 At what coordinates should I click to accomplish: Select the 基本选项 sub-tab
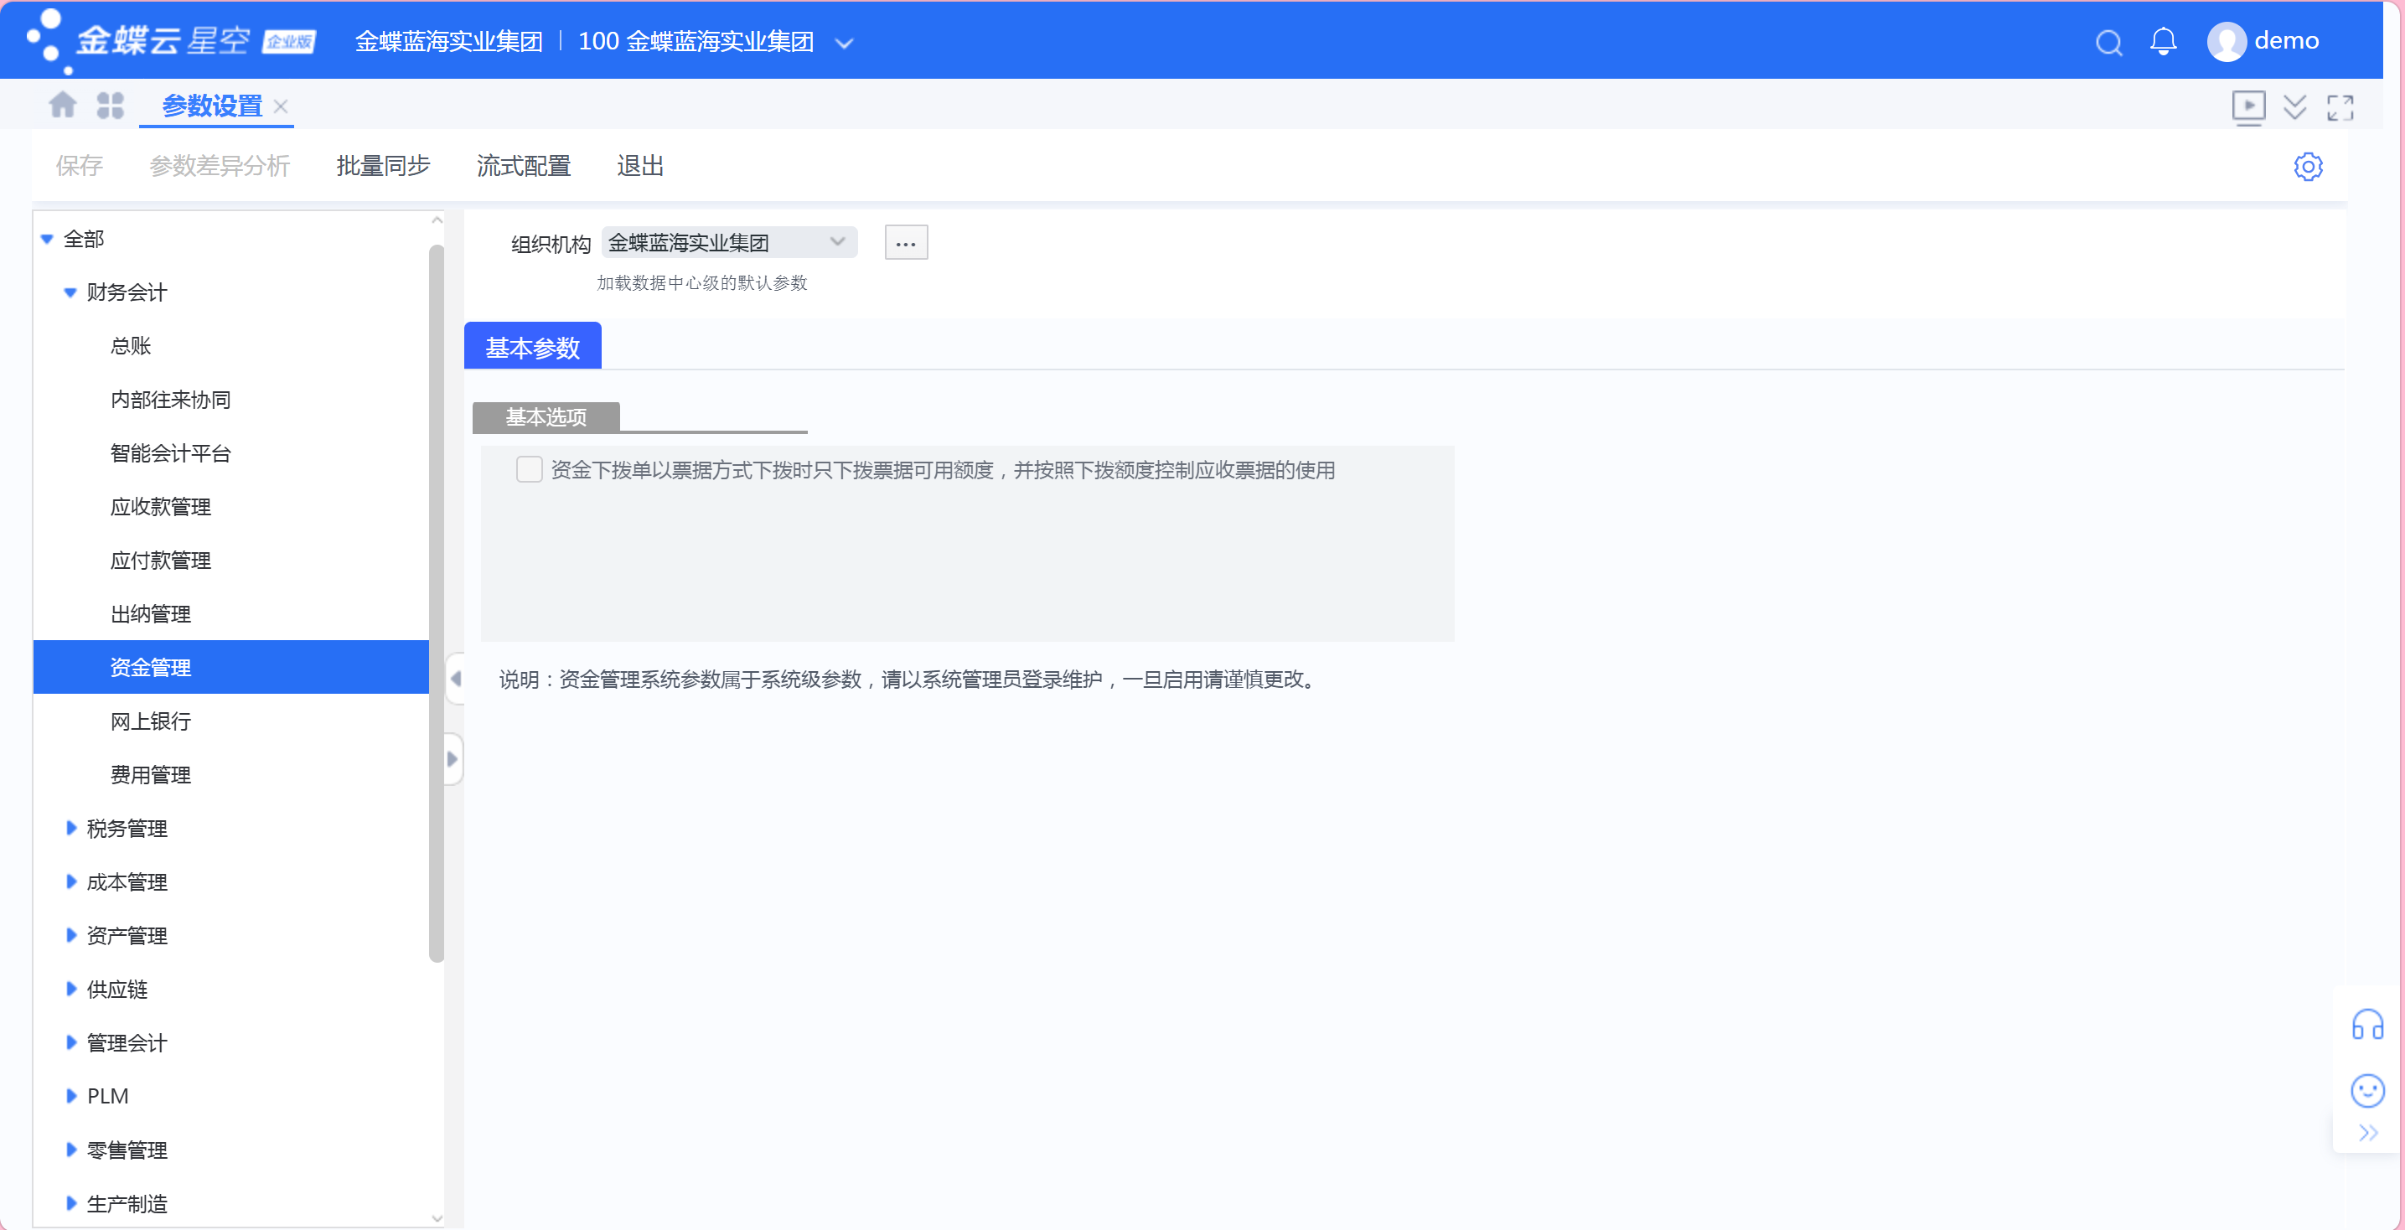click(546, 417)
